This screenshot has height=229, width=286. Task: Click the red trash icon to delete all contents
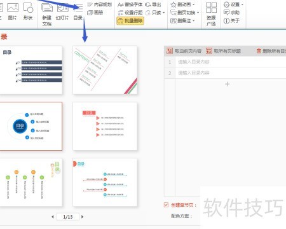tap(259, 51)
